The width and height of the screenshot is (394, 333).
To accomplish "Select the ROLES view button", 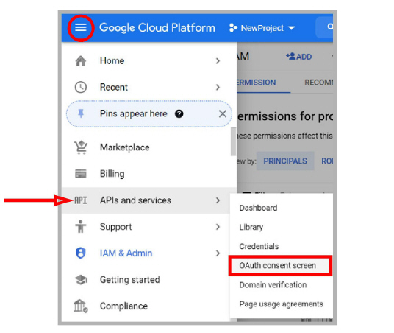I will [x=327, y=161].
